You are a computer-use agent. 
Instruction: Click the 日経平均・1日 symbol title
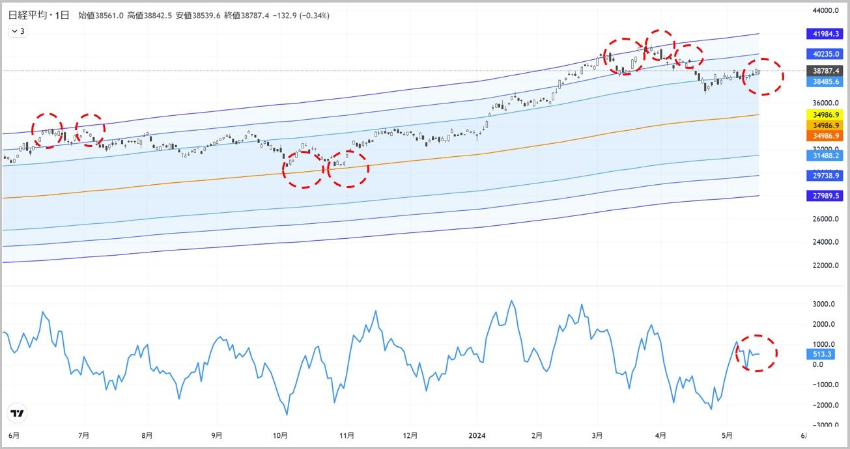tap(38, 15)
